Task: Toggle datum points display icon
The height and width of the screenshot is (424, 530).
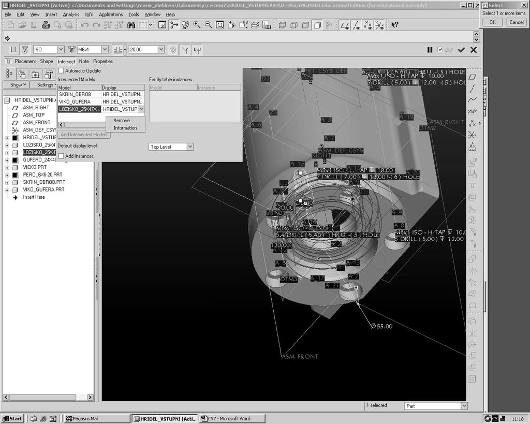Action: tap(368, 25)
